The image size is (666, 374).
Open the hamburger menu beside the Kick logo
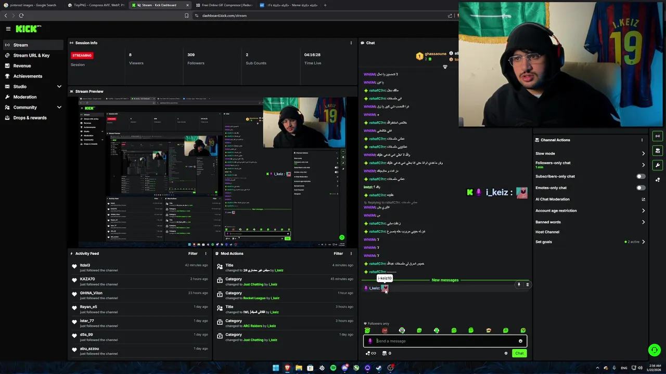(x=8, y=29)
